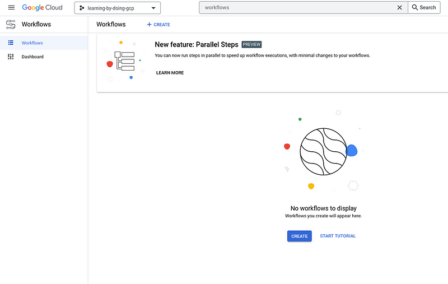Screen dimensions: 448x284
Task: Click 'Workflows you create will appear here' text
Action: [324, 216]
